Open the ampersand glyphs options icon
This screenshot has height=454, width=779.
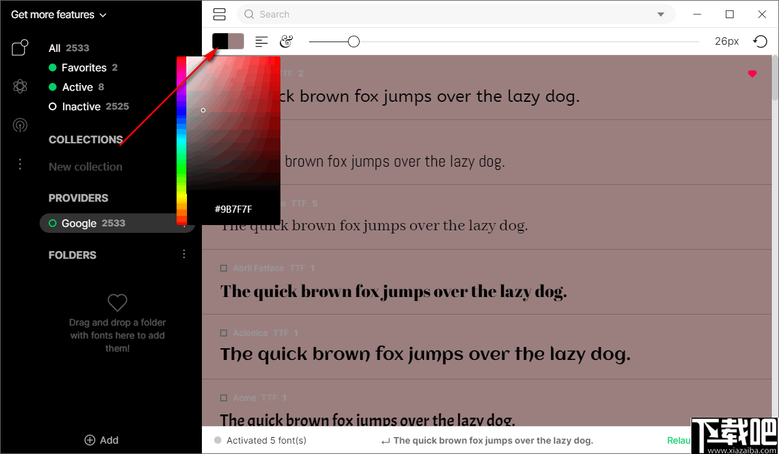[x=286, y=42]
